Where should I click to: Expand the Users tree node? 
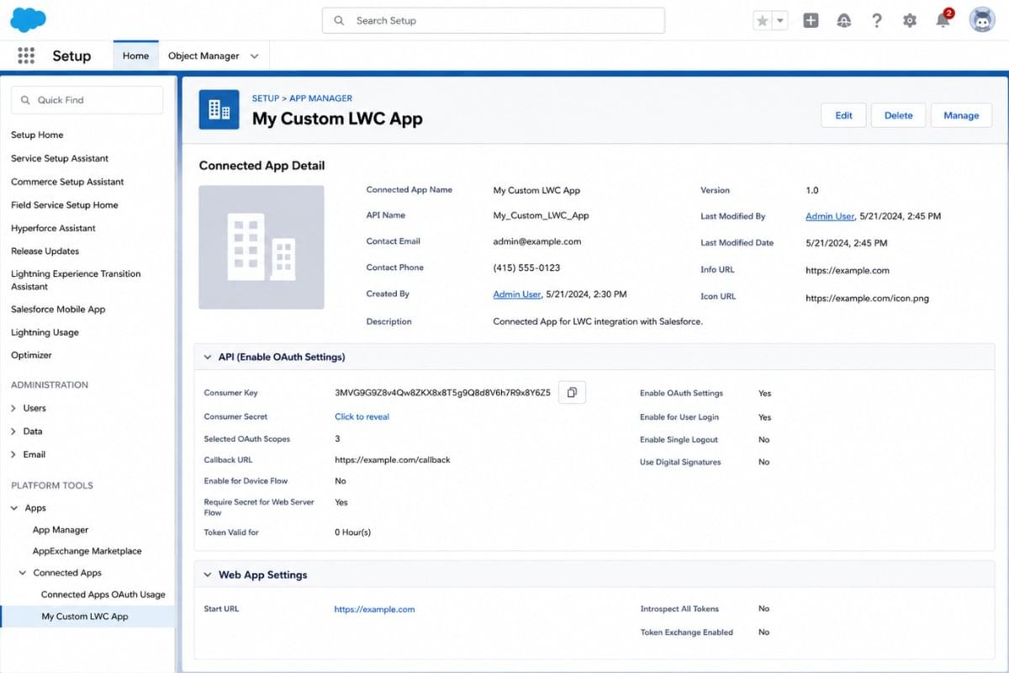14,408
